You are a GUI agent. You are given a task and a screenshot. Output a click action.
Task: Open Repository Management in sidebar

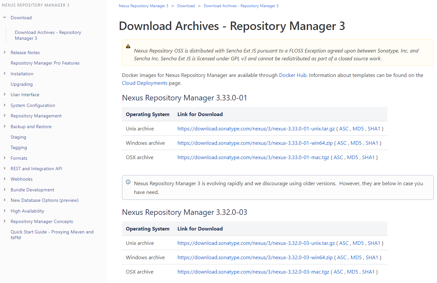[x=36, y=116]
